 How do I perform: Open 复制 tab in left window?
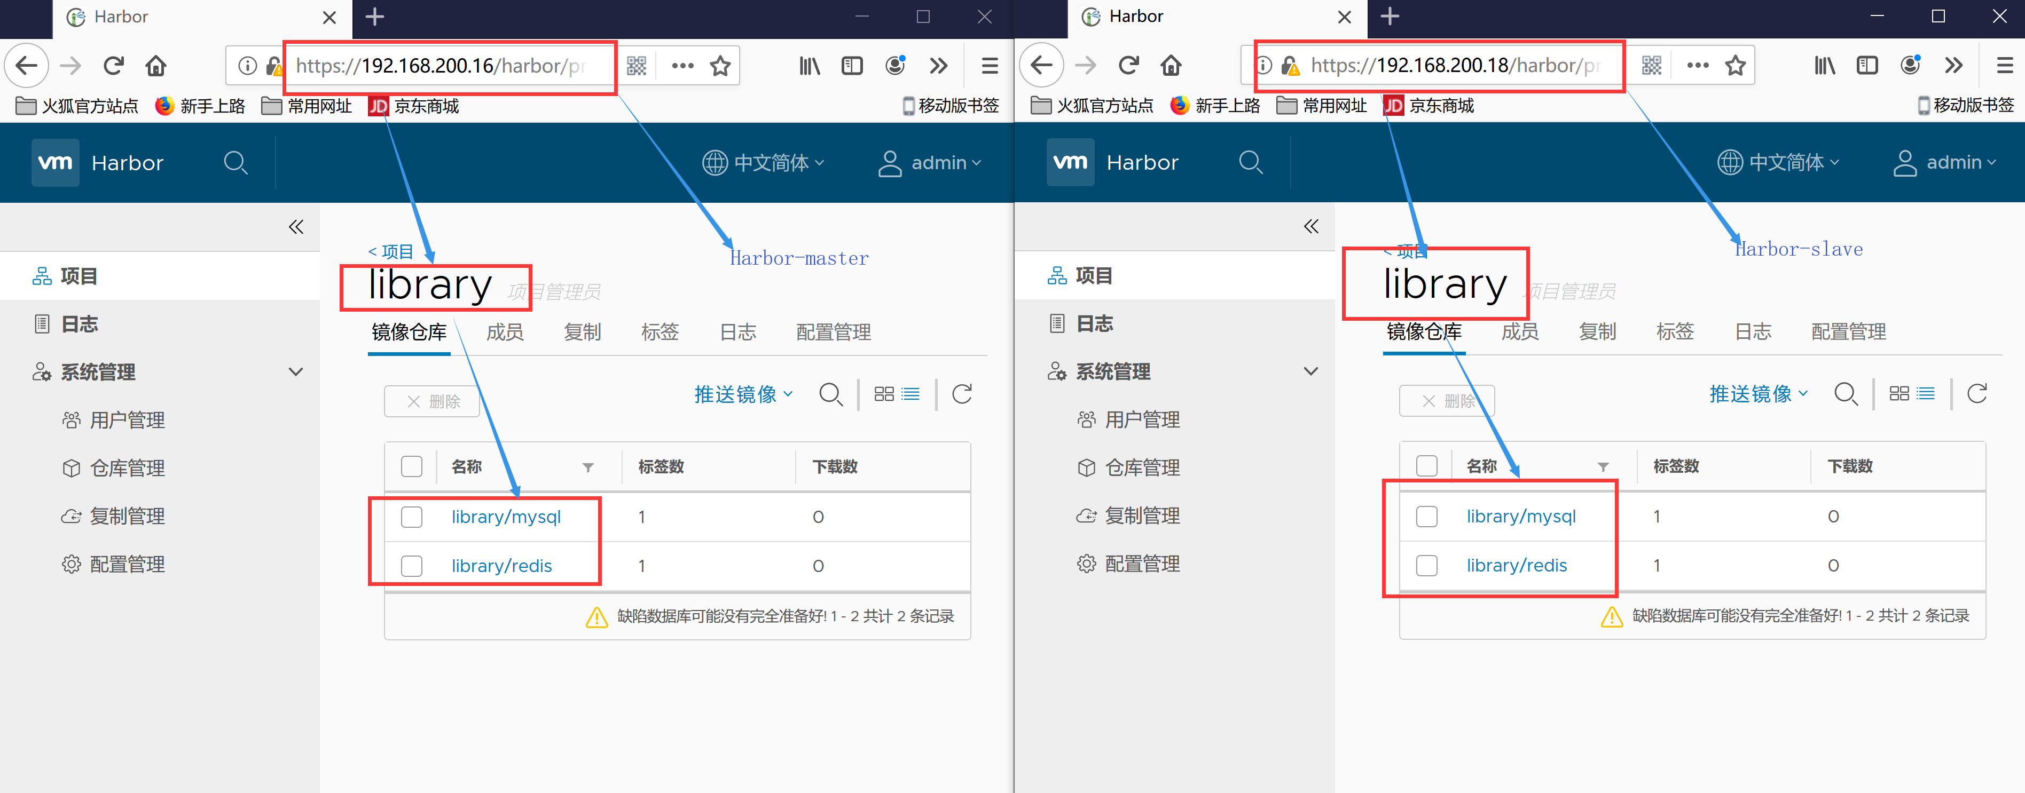pyautogui.click(x=583, y=332)
